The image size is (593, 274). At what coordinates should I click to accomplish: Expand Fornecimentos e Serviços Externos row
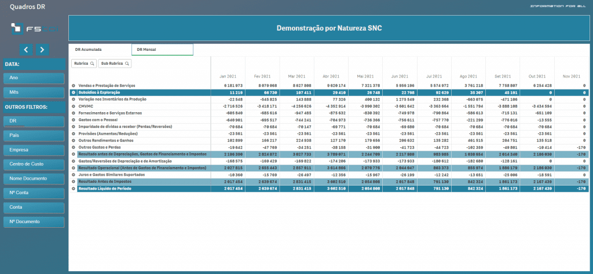(74, 113)
